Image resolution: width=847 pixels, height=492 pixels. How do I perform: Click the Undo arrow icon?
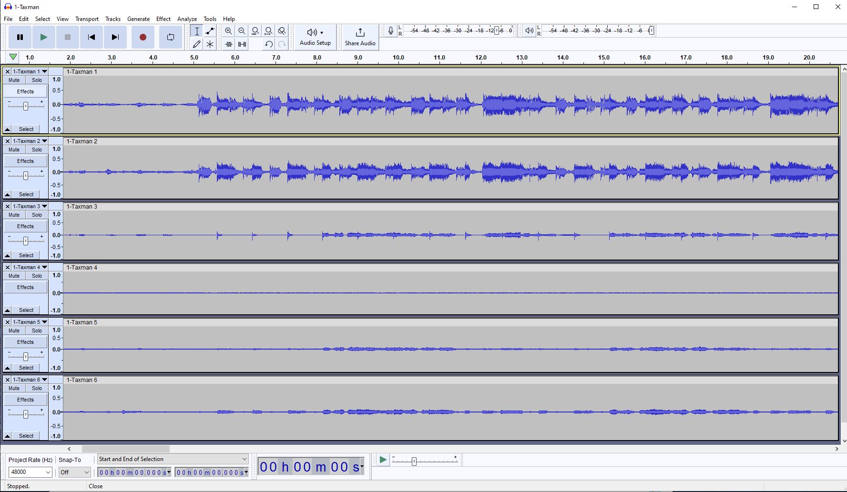(x=269, y=44)
